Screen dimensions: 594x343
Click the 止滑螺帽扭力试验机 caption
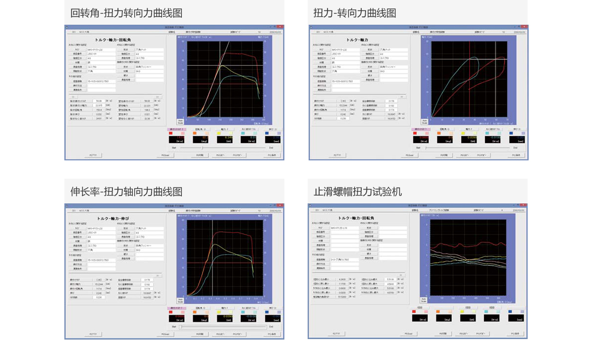pos(358,192)
